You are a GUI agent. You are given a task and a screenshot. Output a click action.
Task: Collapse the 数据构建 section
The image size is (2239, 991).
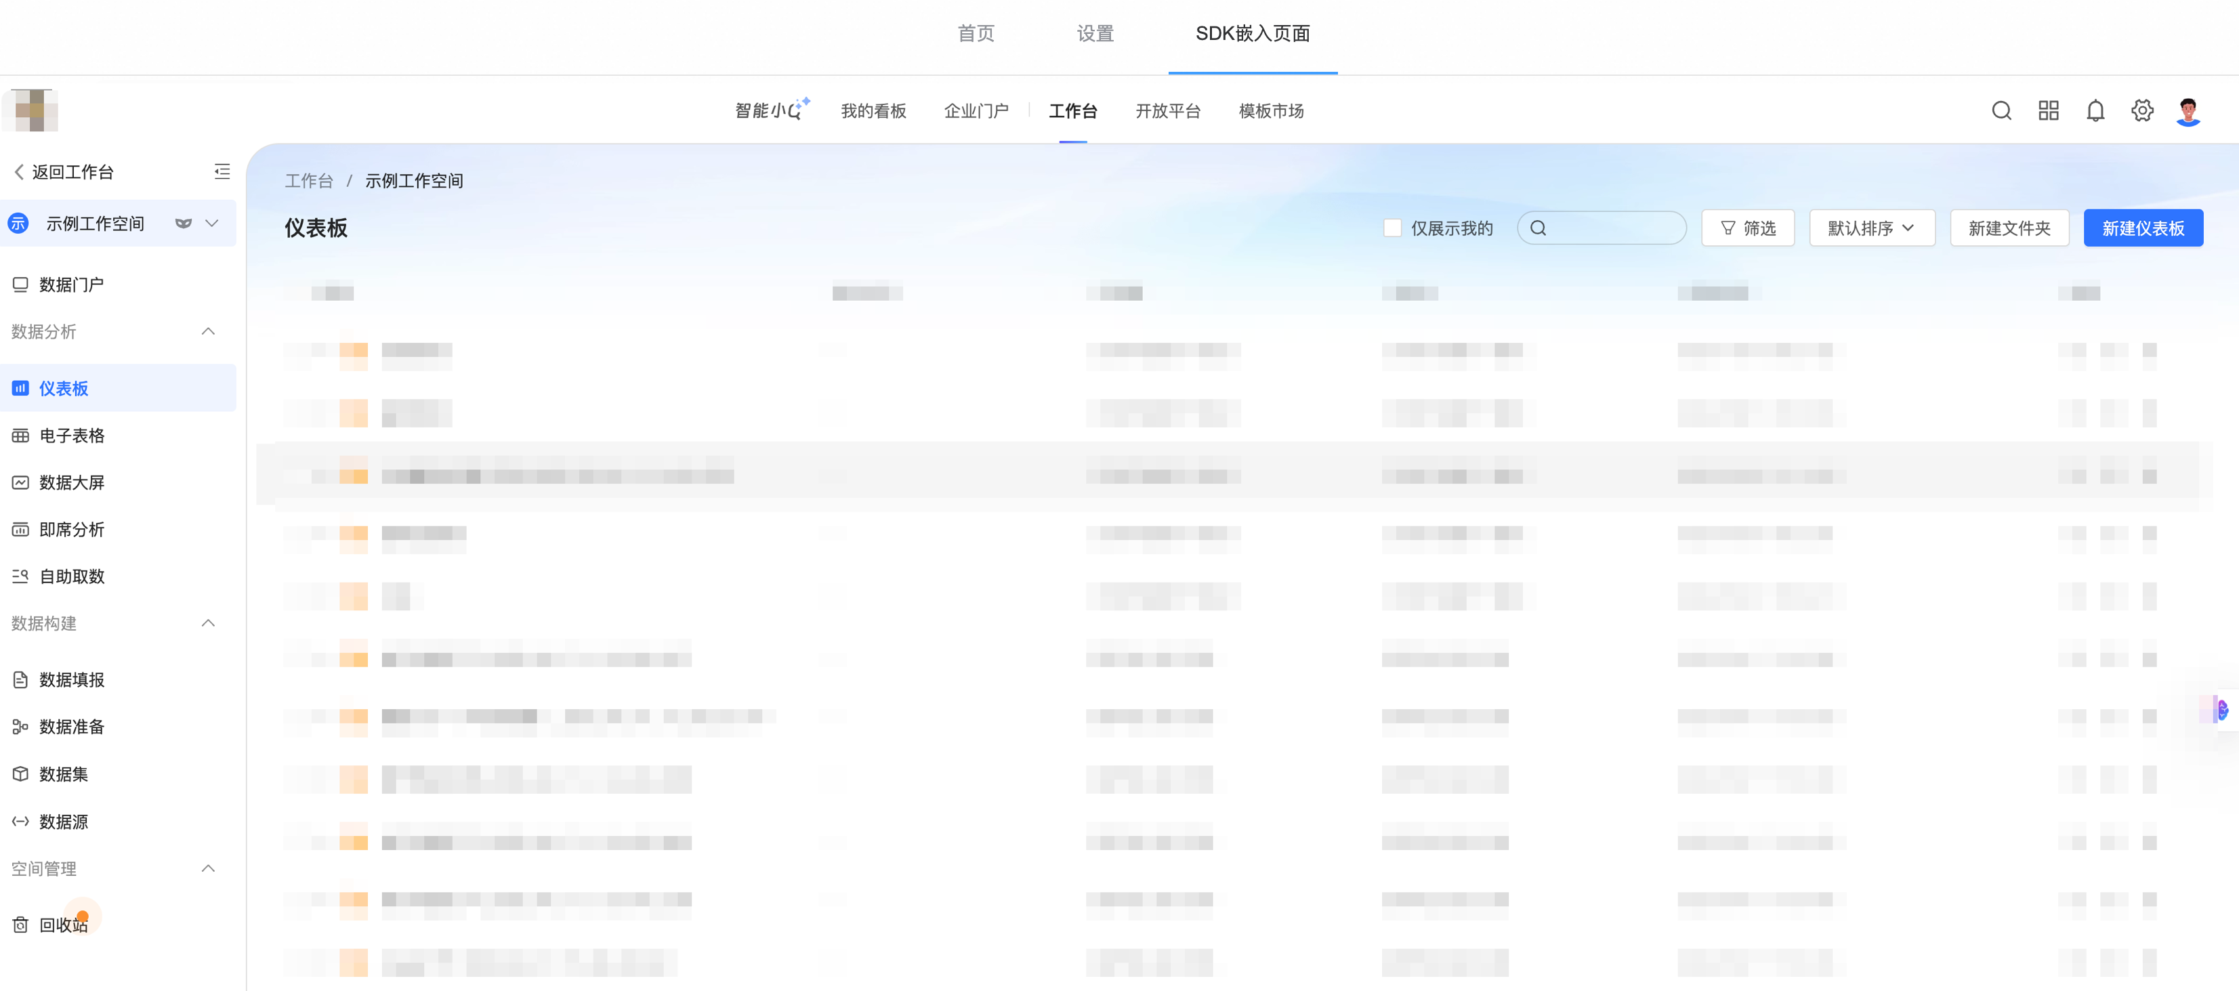click(208, 623)
